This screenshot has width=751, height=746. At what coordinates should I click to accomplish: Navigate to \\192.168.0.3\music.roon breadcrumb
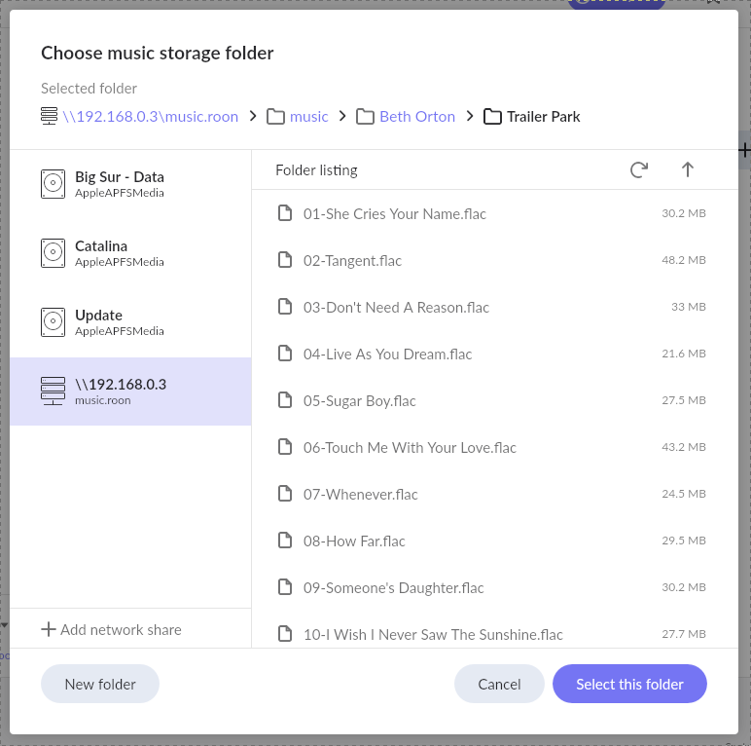[x=151, y=117]
